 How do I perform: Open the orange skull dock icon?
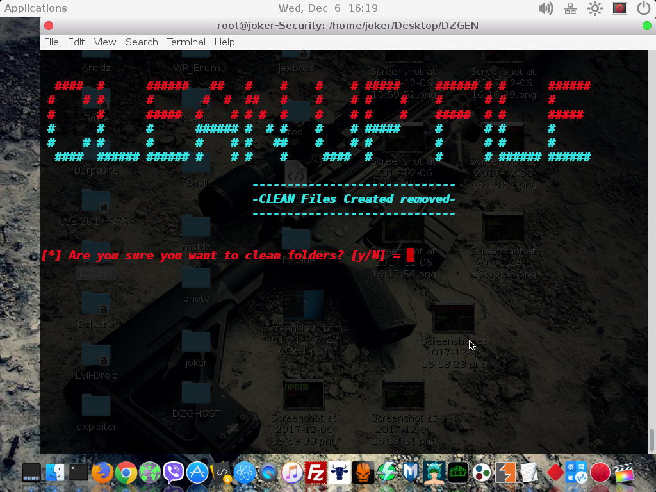pos(363,473)
